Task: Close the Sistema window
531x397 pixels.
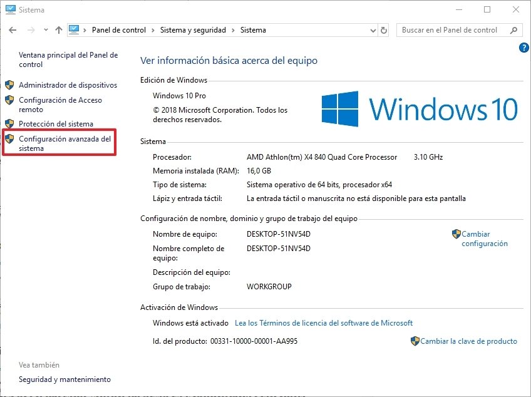Action: click(516, 9)
